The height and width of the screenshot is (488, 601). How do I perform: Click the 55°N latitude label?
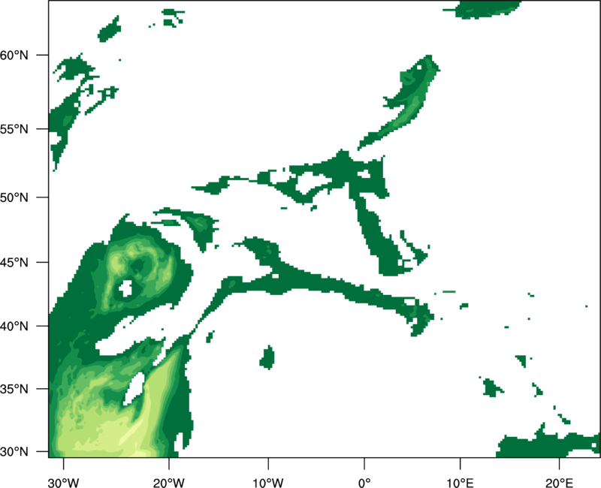tap(14, 129)
